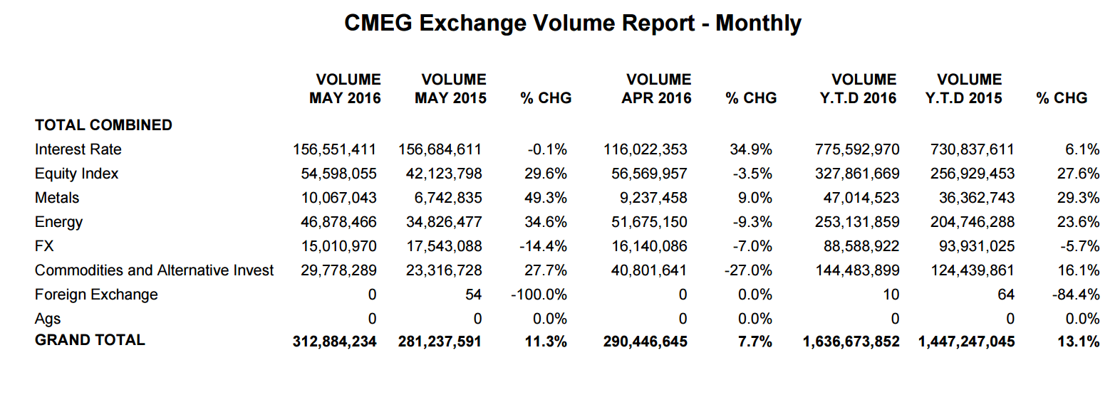Select the Ags row label

point(48,319)
